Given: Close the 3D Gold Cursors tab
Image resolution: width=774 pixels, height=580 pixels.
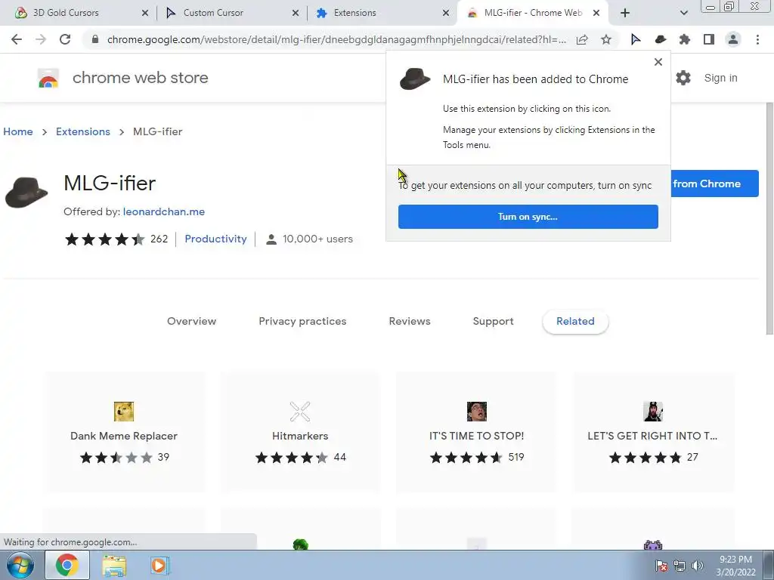Looking at the screenshot, I should pos(144,13).
